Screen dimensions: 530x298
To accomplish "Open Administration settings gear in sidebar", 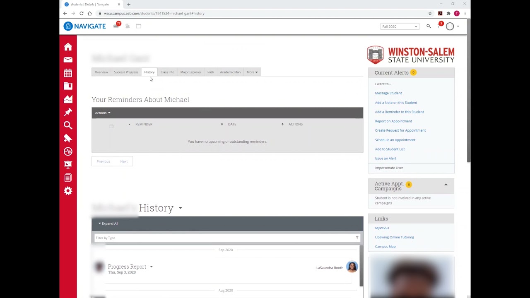I will pyautogui.click(x=68, y=191).
